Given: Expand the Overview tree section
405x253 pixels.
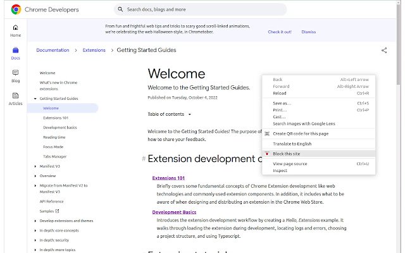Looking at the screenshot, I should 35,176.
